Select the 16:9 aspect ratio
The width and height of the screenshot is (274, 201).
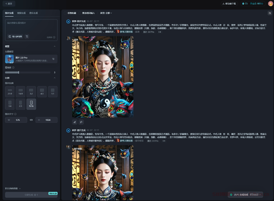tap(21, 92)
